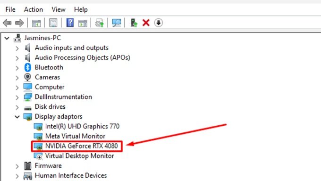Select the Cameras label

click(x=48, y=78)
